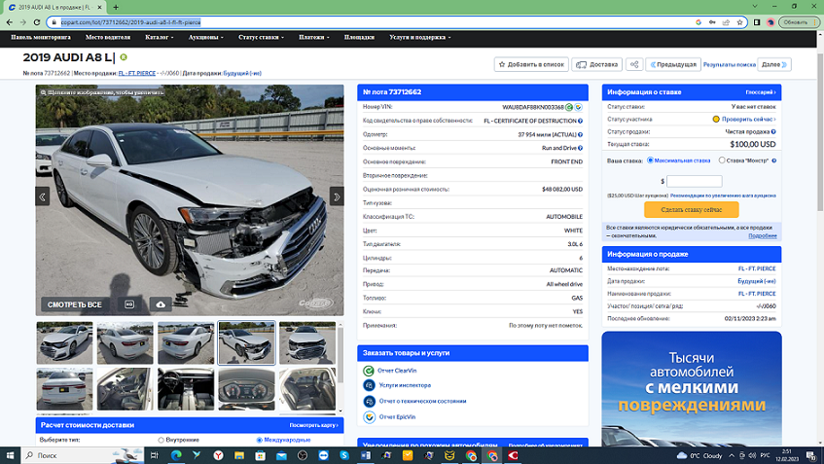Image resolution: width=824 pixels, height=464 pixels.
Task: Go to Далее next lot
Action: point(774,64)
